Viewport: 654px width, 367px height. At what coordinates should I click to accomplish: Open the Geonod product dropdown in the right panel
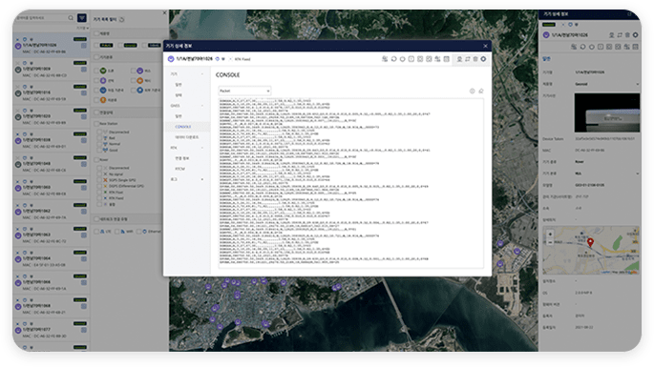[607, 84]
